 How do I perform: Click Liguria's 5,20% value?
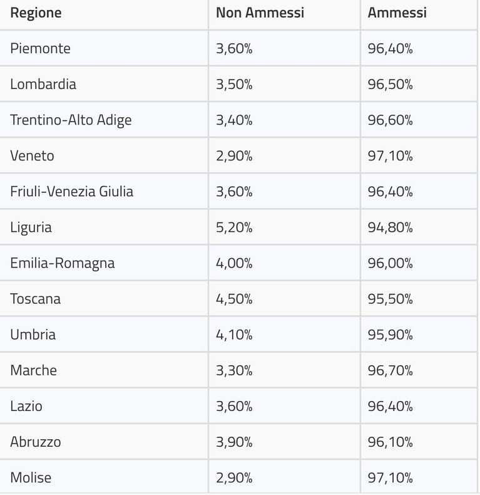tap(234, 227)
